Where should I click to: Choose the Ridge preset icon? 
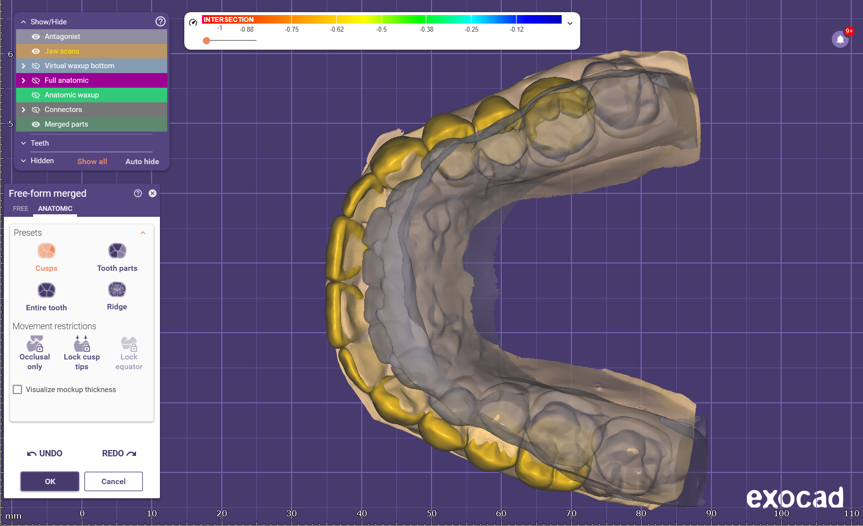point(117,290)
